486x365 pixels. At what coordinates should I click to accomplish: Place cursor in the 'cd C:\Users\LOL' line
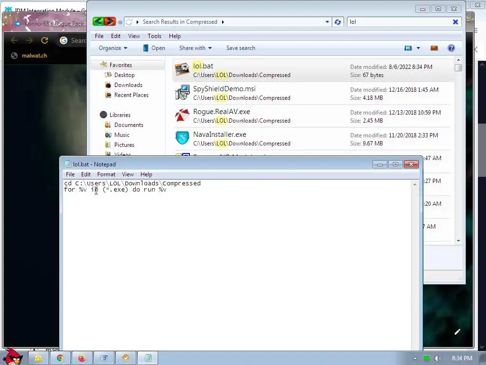(x=132, y=183)
